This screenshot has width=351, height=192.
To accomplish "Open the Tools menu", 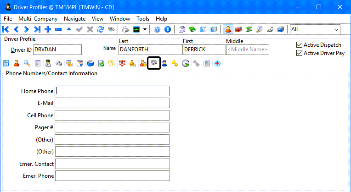I will [143, 19].
